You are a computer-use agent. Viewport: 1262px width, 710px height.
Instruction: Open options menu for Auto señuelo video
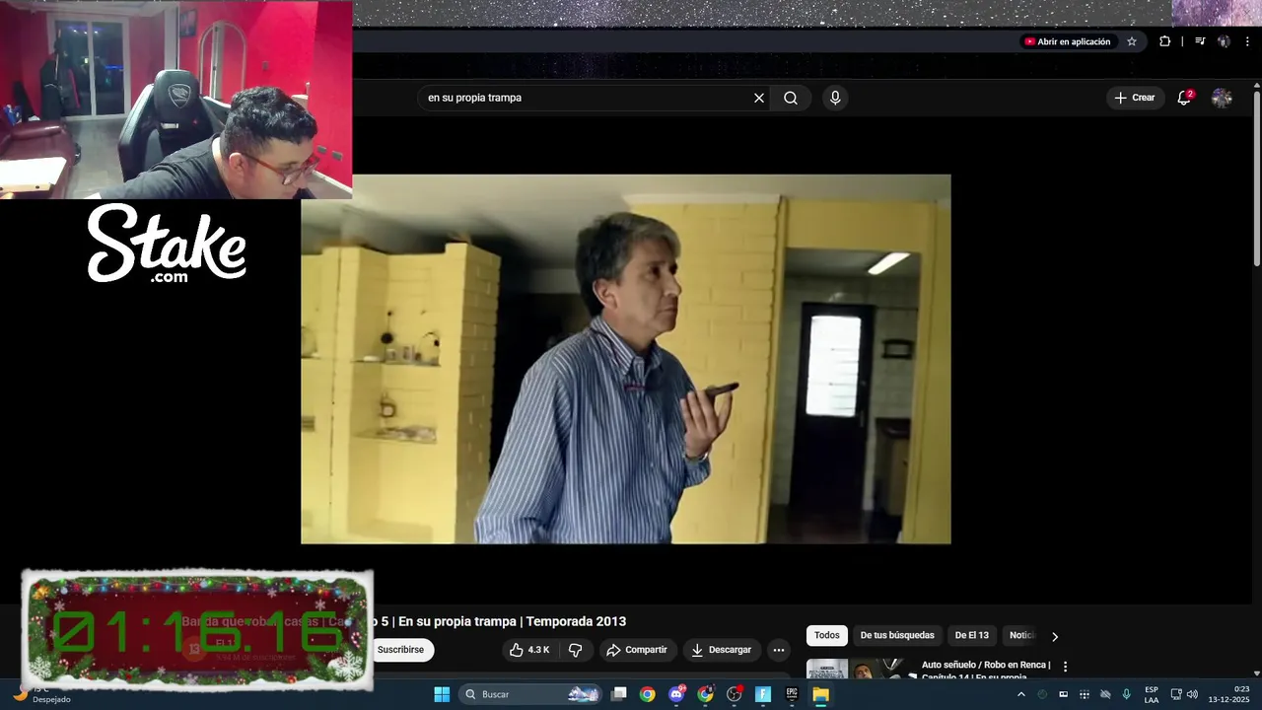pos(1065,667)
